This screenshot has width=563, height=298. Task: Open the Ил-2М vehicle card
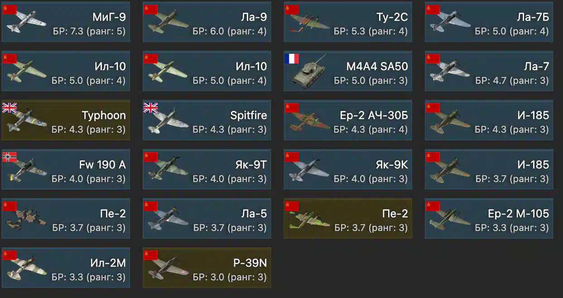66,268
